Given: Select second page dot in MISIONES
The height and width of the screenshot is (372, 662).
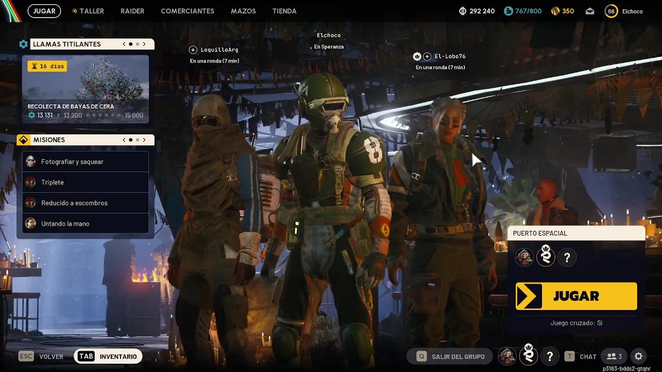Looking at the screenshot, I should coord(137,139).
